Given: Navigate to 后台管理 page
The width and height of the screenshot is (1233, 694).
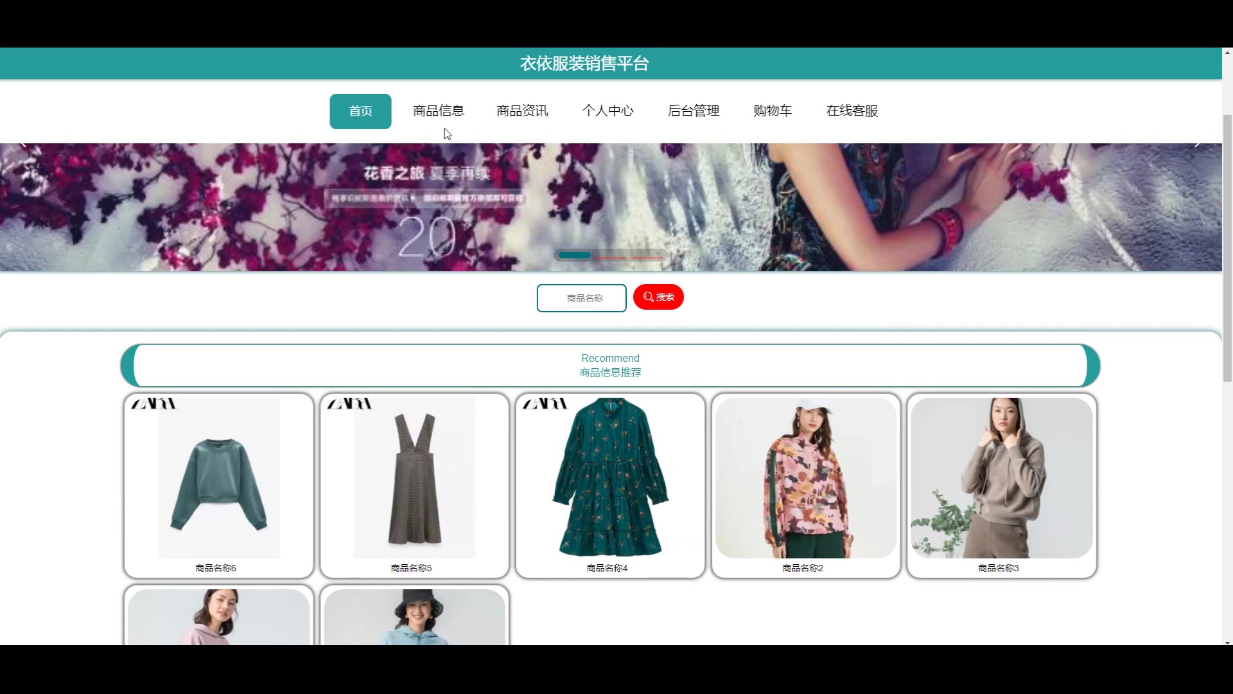Looking at the screenshot, I should point(694,111).
